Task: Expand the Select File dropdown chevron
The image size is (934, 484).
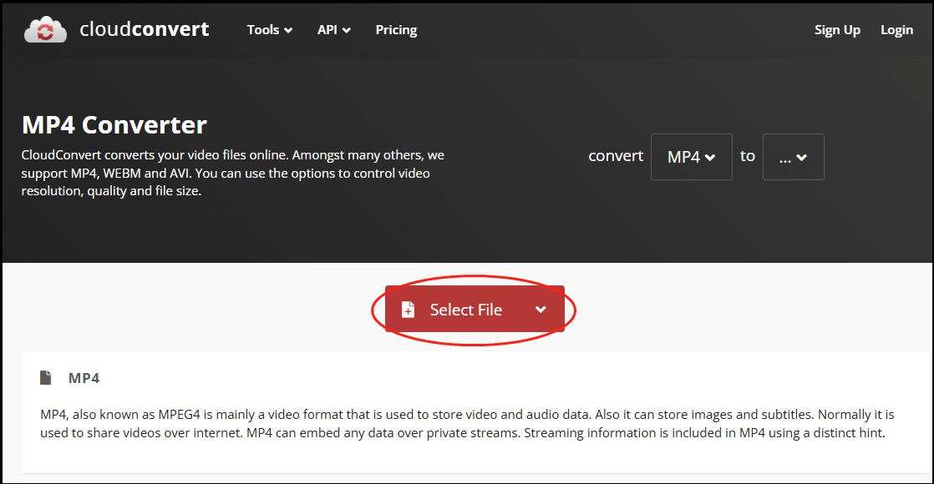Action: 541,309
